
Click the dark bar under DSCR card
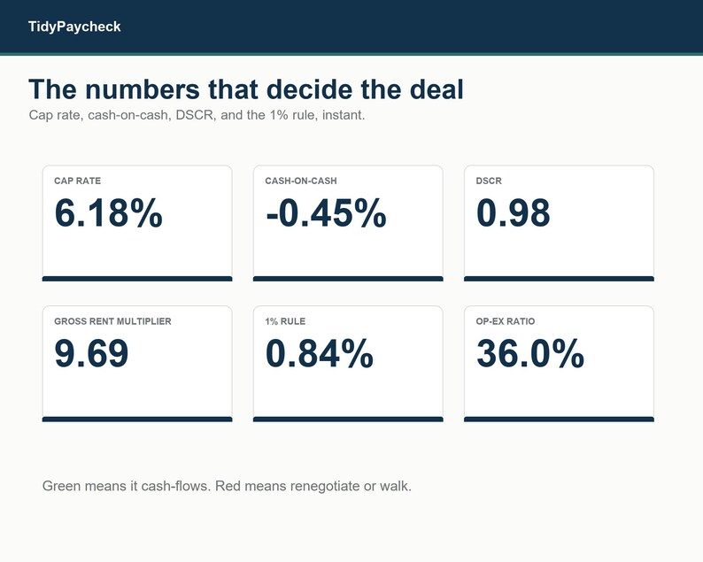tap(559, 279)
